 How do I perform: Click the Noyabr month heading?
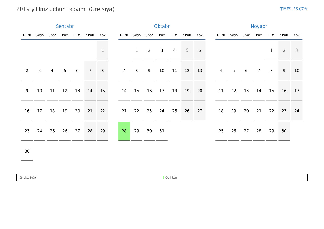tap(259, 26)
